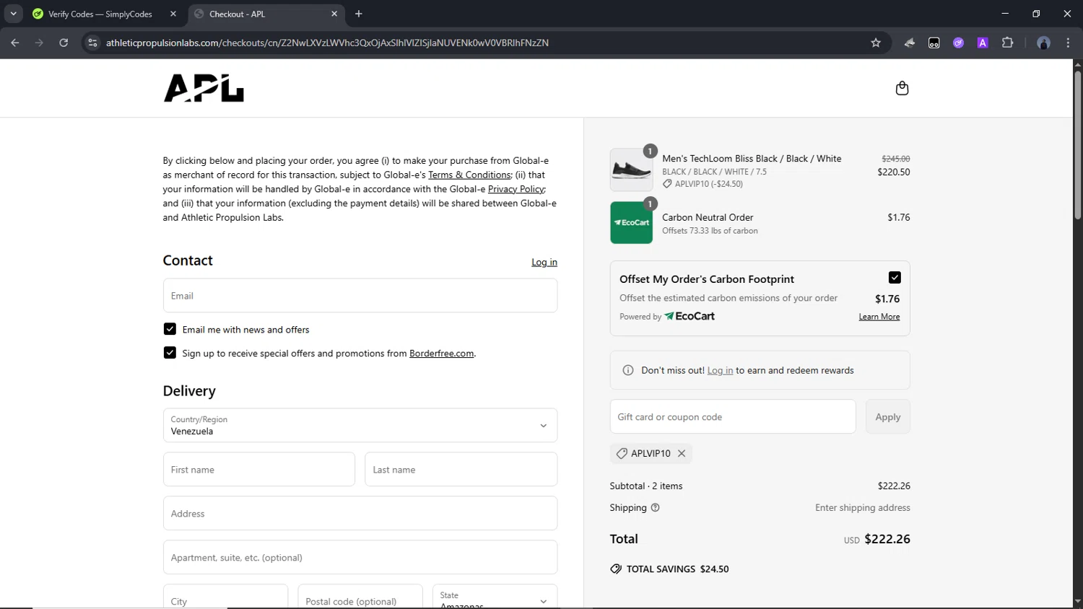This screenshot has height=609, width=1083.
Task: Switch to Verify Codes SimplyCodes tab
Action: click(x=105, y=14)
